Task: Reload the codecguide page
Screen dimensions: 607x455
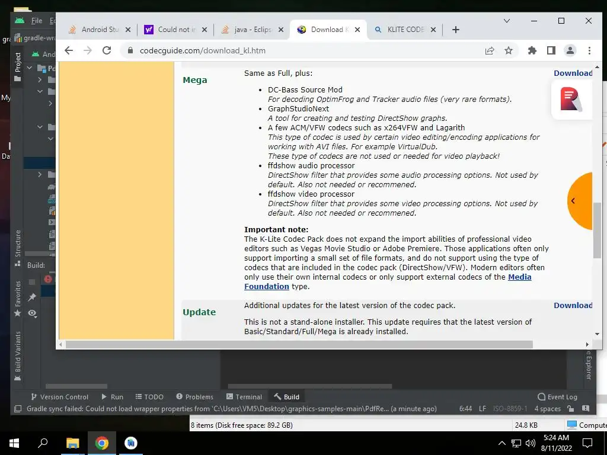Action: (x=107, y=50)
